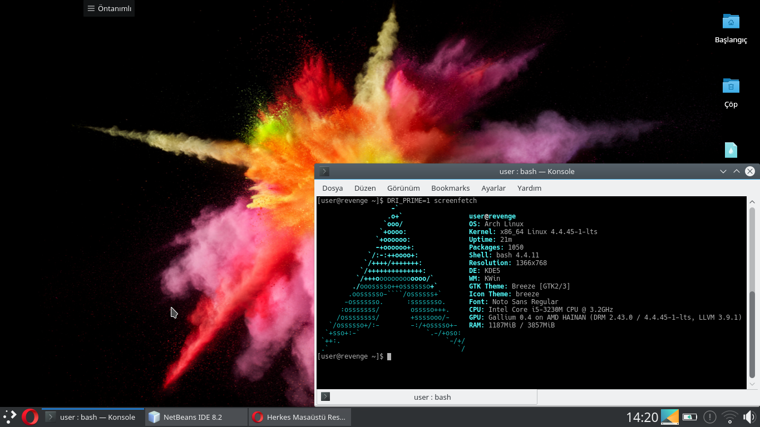760x427 pixels.
Task: Switch to NetBeans IDE 8.2 taskbar entry
Action: [x=196, y=417]
